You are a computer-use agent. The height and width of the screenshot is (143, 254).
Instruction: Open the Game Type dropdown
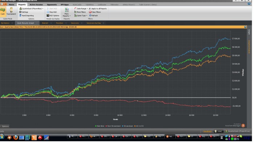[81, 16]
